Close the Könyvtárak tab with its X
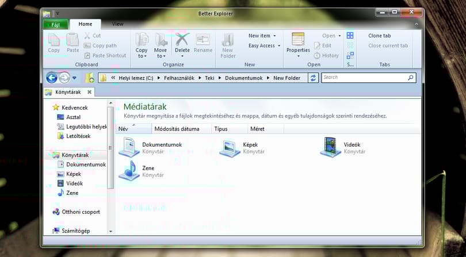Screen dimensions: 466x257 [x=89, y=92]
